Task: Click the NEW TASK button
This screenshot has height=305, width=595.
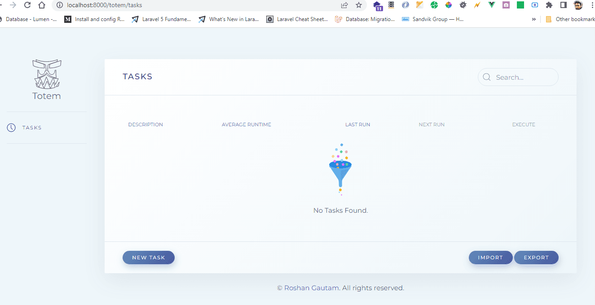Action: point(149,258)
